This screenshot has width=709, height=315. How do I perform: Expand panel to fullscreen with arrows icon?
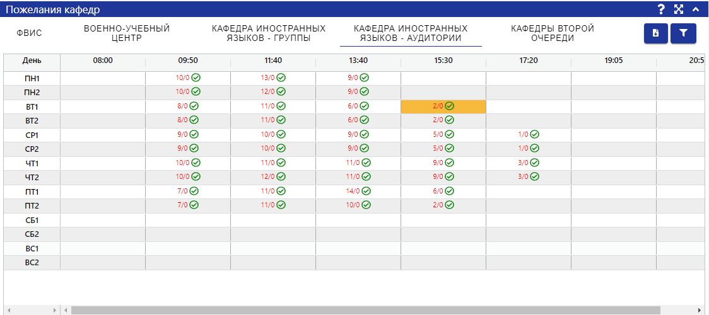(x=678, y=9)
